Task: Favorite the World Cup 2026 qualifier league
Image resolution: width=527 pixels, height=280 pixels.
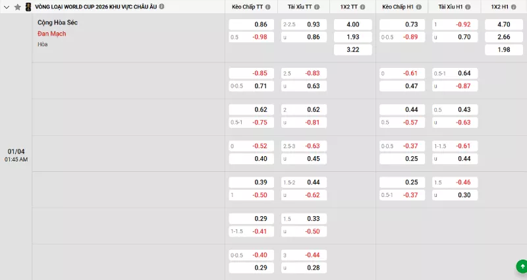Action: [x=18, y=7]
